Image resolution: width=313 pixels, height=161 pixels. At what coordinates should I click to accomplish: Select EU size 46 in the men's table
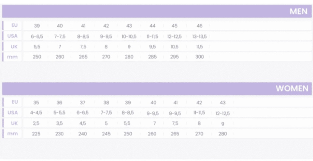click(199, 26)
